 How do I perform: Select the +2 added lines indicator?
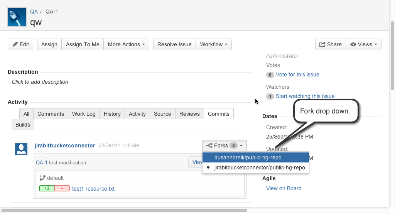[47, 188]
